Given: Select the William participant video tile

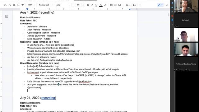Looking at the screenshot, I should click(x=186, y=35).
